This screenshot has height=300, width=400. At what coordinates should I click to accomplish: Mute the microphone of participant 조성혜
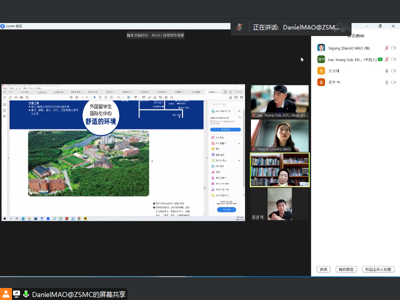click(x=386, y=71)
